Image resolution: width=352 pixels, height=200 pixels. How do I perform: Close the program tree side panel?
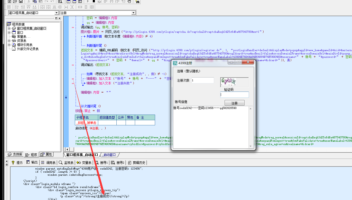59,18
